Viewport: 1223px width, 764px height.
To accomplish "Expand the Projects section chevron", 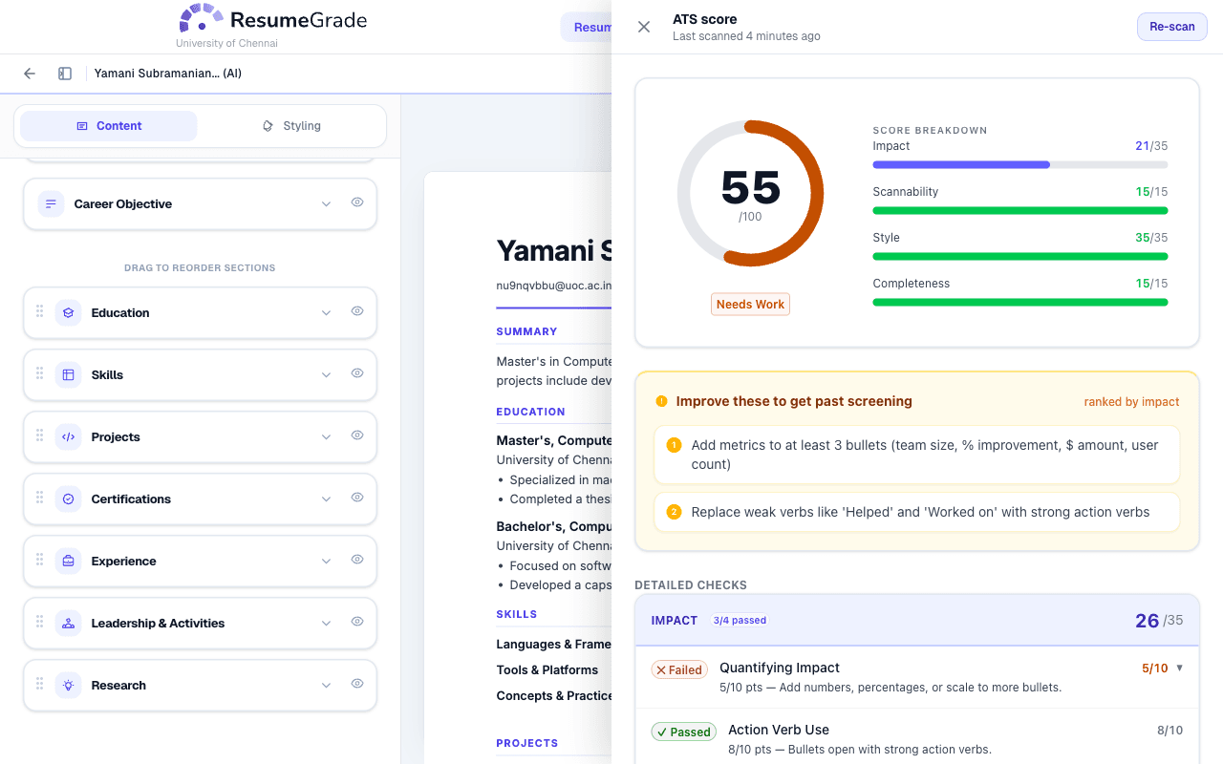I will click(326, 437).
